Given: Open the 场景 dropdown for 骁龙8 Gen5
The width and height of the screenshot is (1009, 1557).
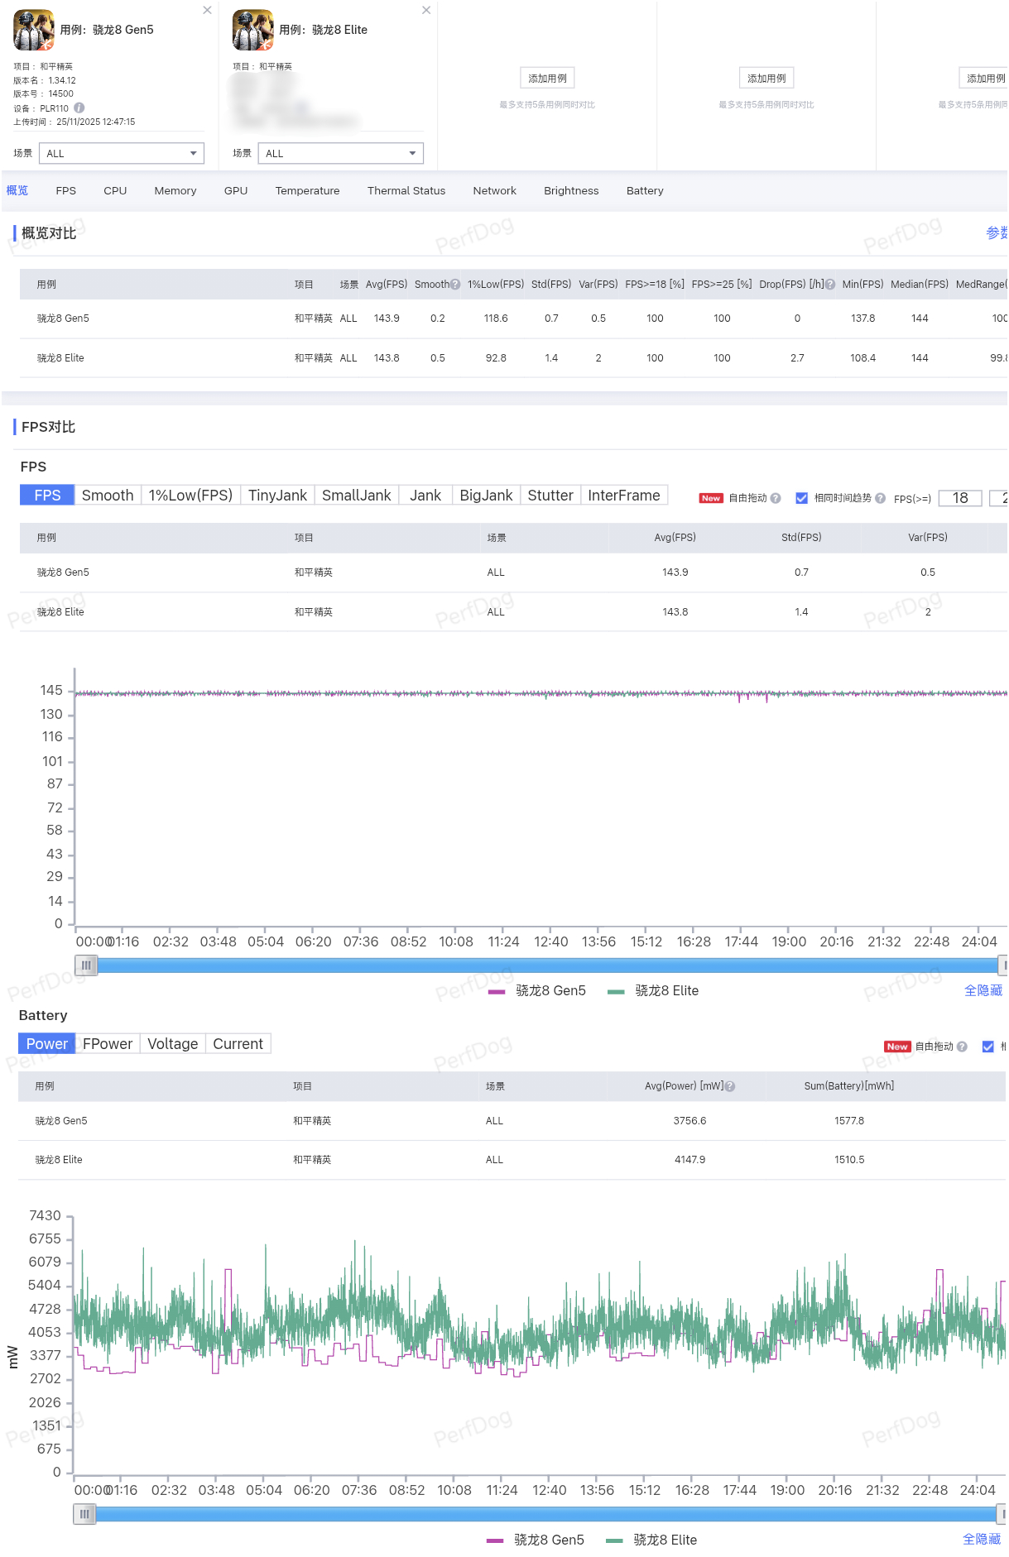Looking at the screenshot, I should click(x=125, y=153).
